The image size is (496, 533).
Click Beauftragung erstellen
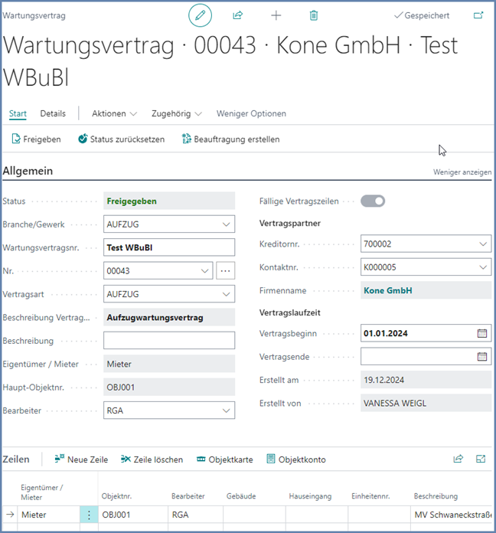[x=231, y=139]
